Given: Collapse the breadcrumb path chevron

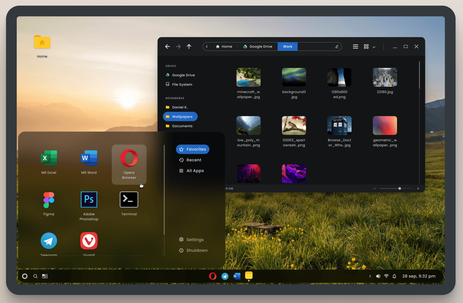Looking at the screenshot, I should click(207, 46).
